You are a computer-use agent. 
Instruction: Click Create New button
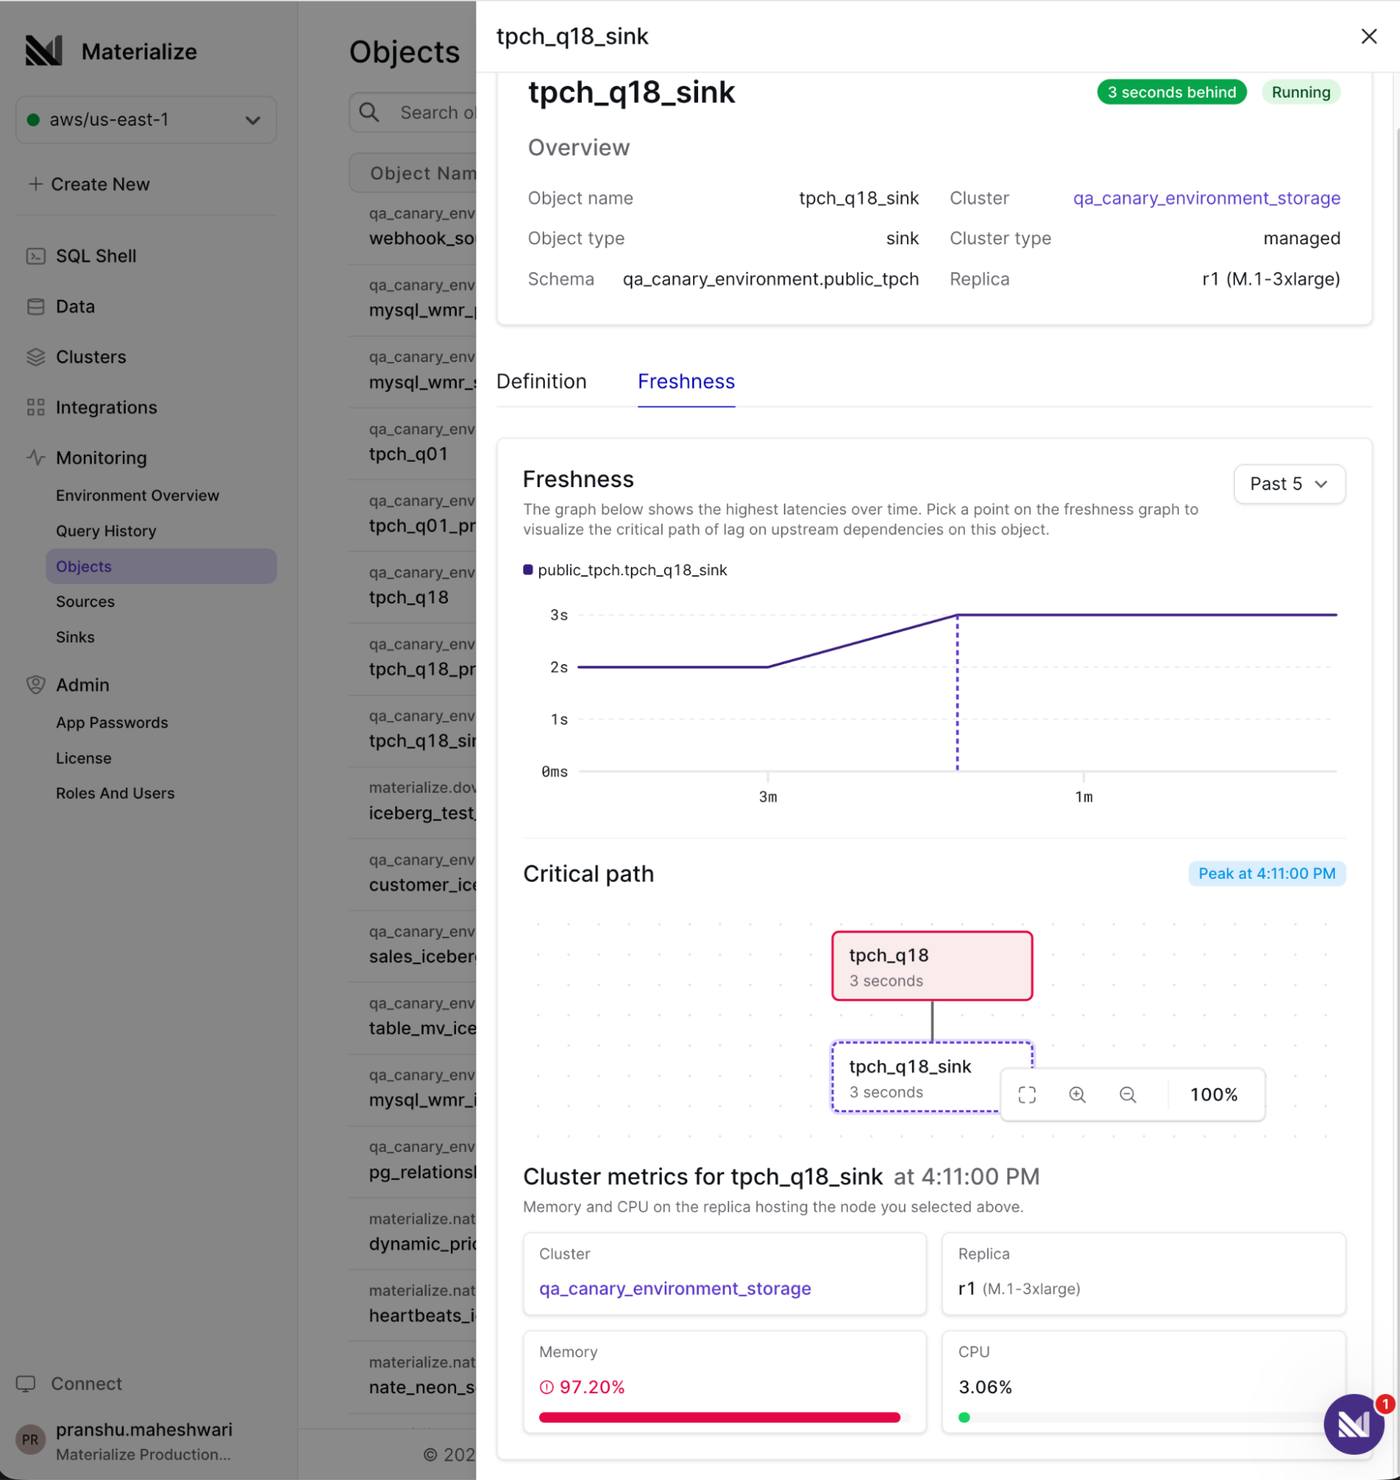tap(89, 184)
